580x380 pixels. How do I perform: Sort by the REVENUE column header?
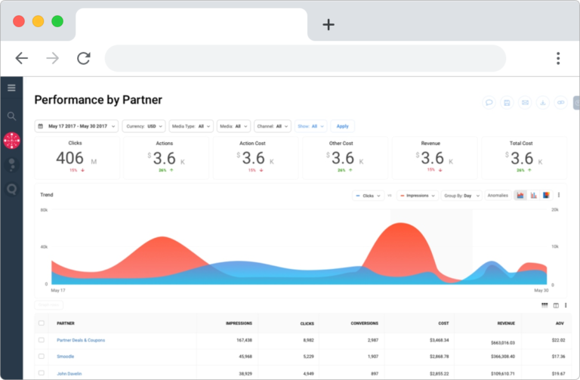click(506, 323)
